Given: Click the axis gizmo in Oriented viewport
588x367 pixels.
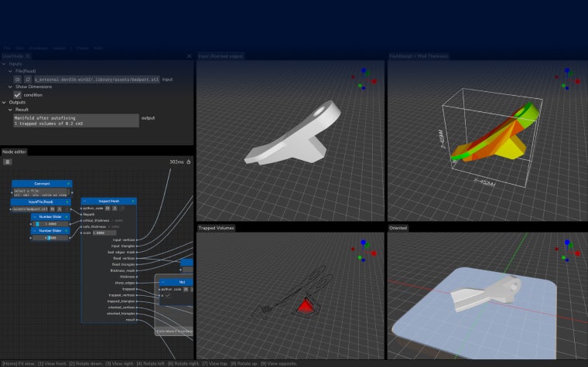Looking at the screenshot, I should tap(568, 251).
